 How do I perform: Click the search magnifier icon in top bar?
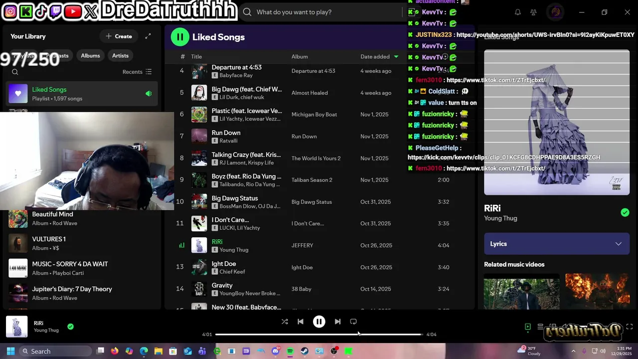click(247, 12)
